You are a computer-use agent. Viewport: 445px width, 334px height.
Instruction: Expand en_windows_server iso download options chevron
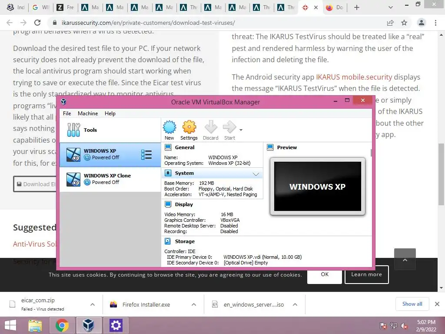coord(295,304)
